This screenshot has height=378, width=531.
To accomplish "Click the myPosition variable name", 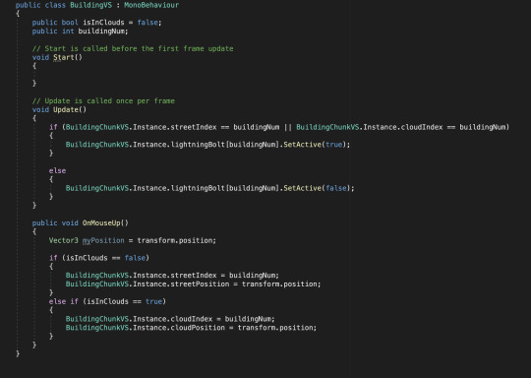I will click(x=103, y=241).
